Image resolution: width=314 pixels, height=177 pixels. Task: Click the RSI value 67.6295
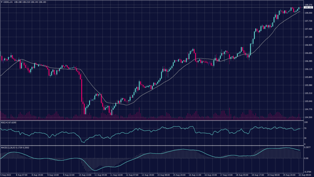click(12, 123)
